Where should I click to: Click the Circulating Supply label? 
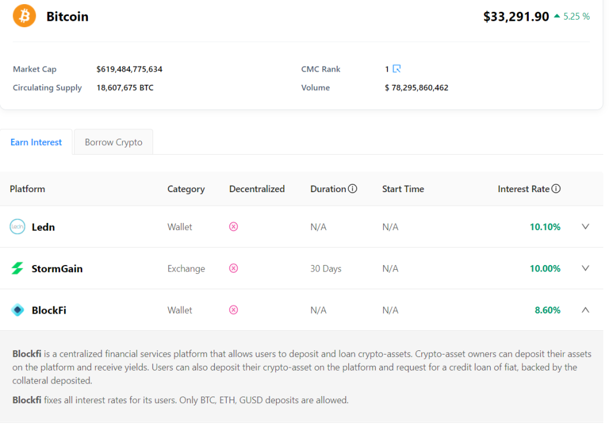point(47,88)
